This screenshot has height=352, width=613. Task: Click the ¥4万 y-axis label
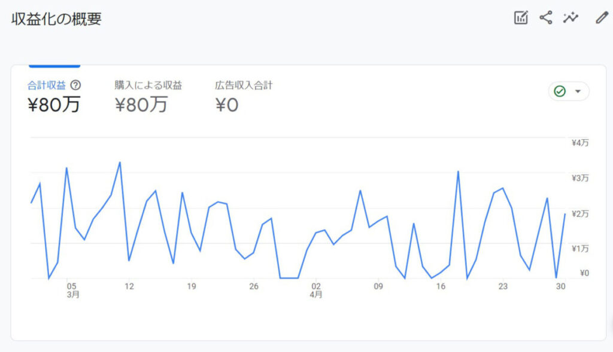coord(580,143)
